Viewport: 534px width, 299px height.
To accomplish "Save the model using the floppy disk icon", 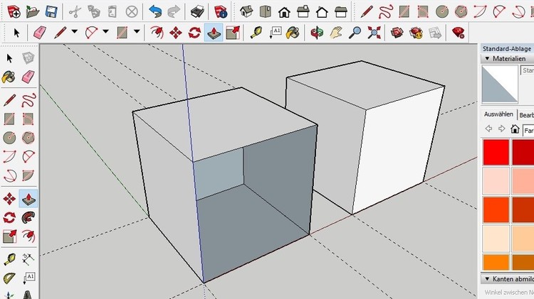I will [51, 11].
